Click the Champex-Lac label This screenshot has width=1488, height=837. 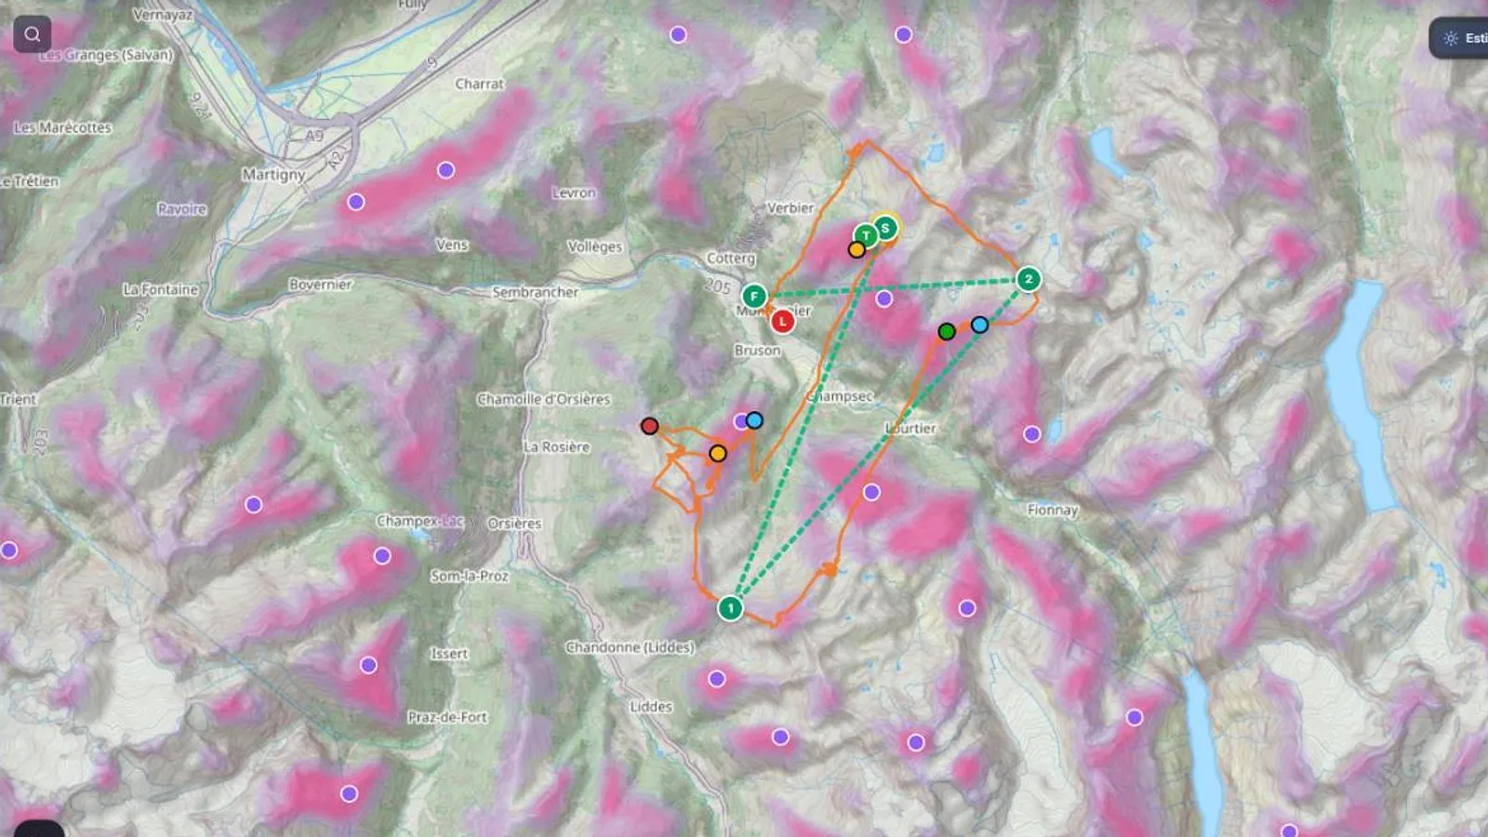(420, 521)
